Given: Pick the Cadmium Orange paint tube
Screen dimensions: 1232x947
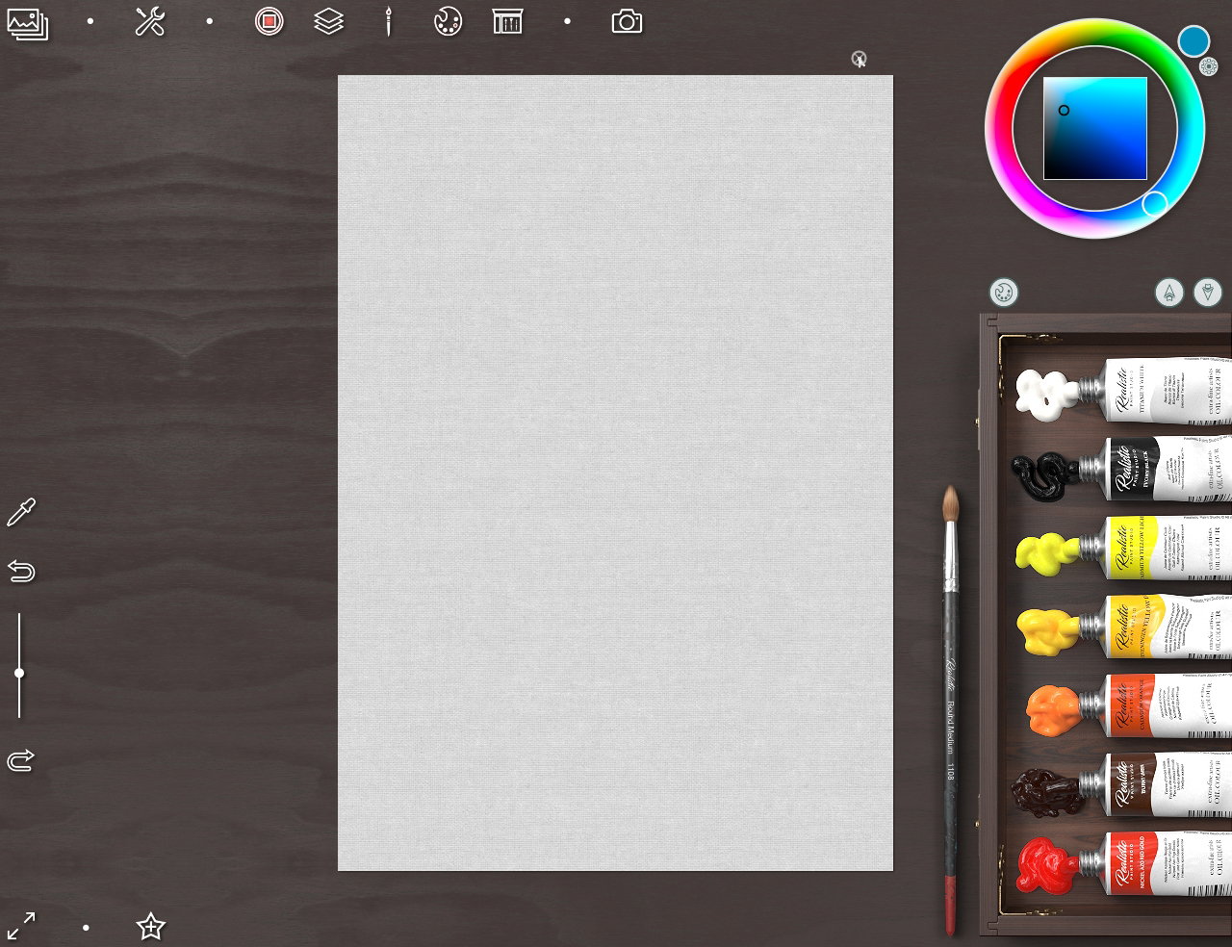Looking at the screenshot, I should pos(1127,707).
